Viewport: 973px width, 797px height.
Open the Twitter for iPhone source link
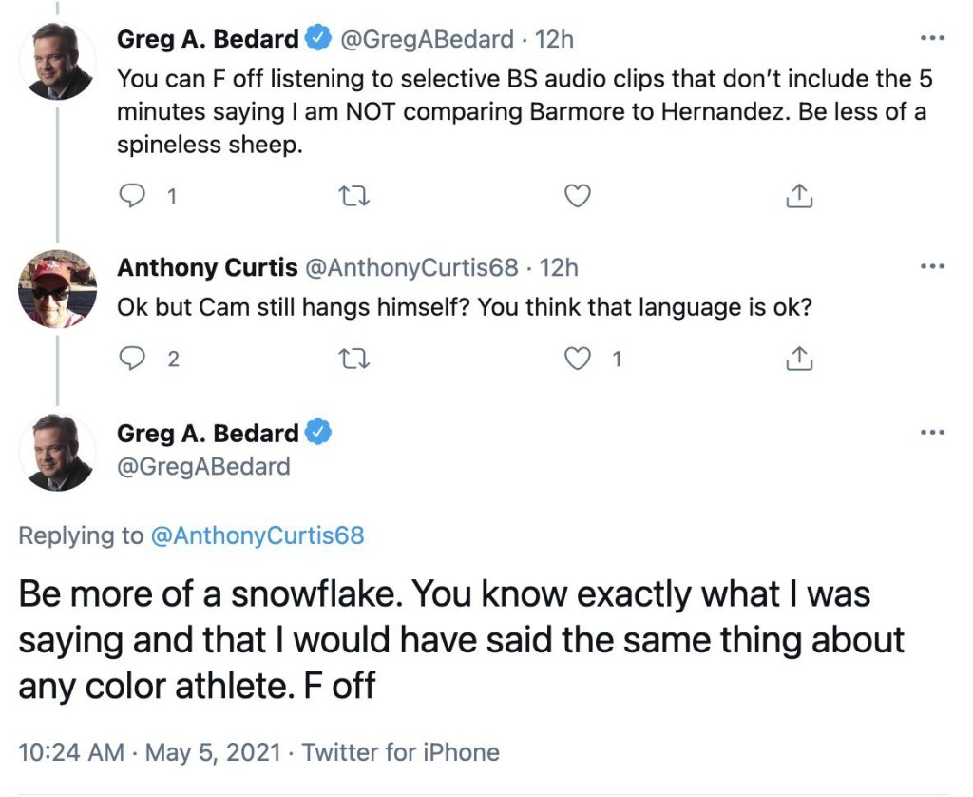[401, 753]
